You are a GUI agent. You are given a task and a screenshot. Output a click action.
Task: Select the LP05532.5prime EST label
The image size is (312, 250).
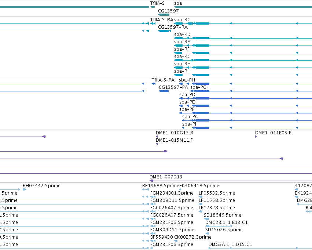(x=217, y=193)
